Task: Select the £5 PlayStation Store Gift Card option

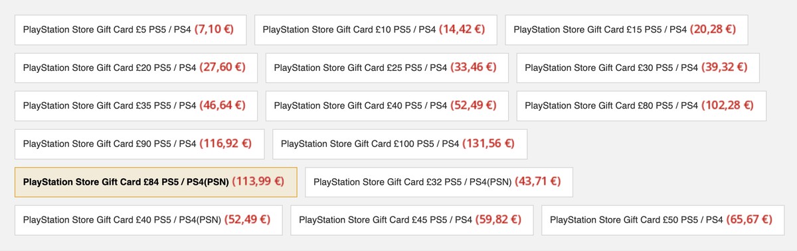Action: (130, 30)
